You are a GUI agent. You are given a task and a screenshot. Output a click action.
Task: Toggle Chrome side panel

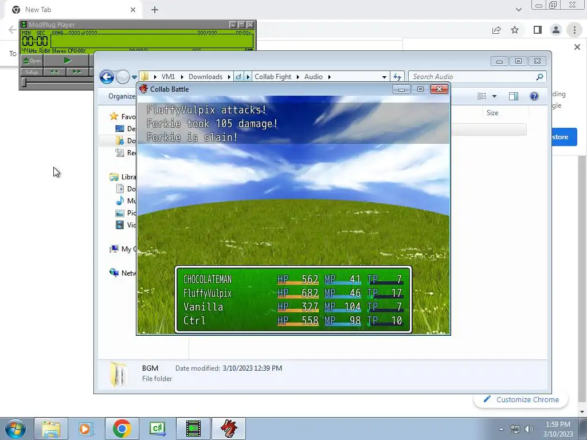coord(538,30)
